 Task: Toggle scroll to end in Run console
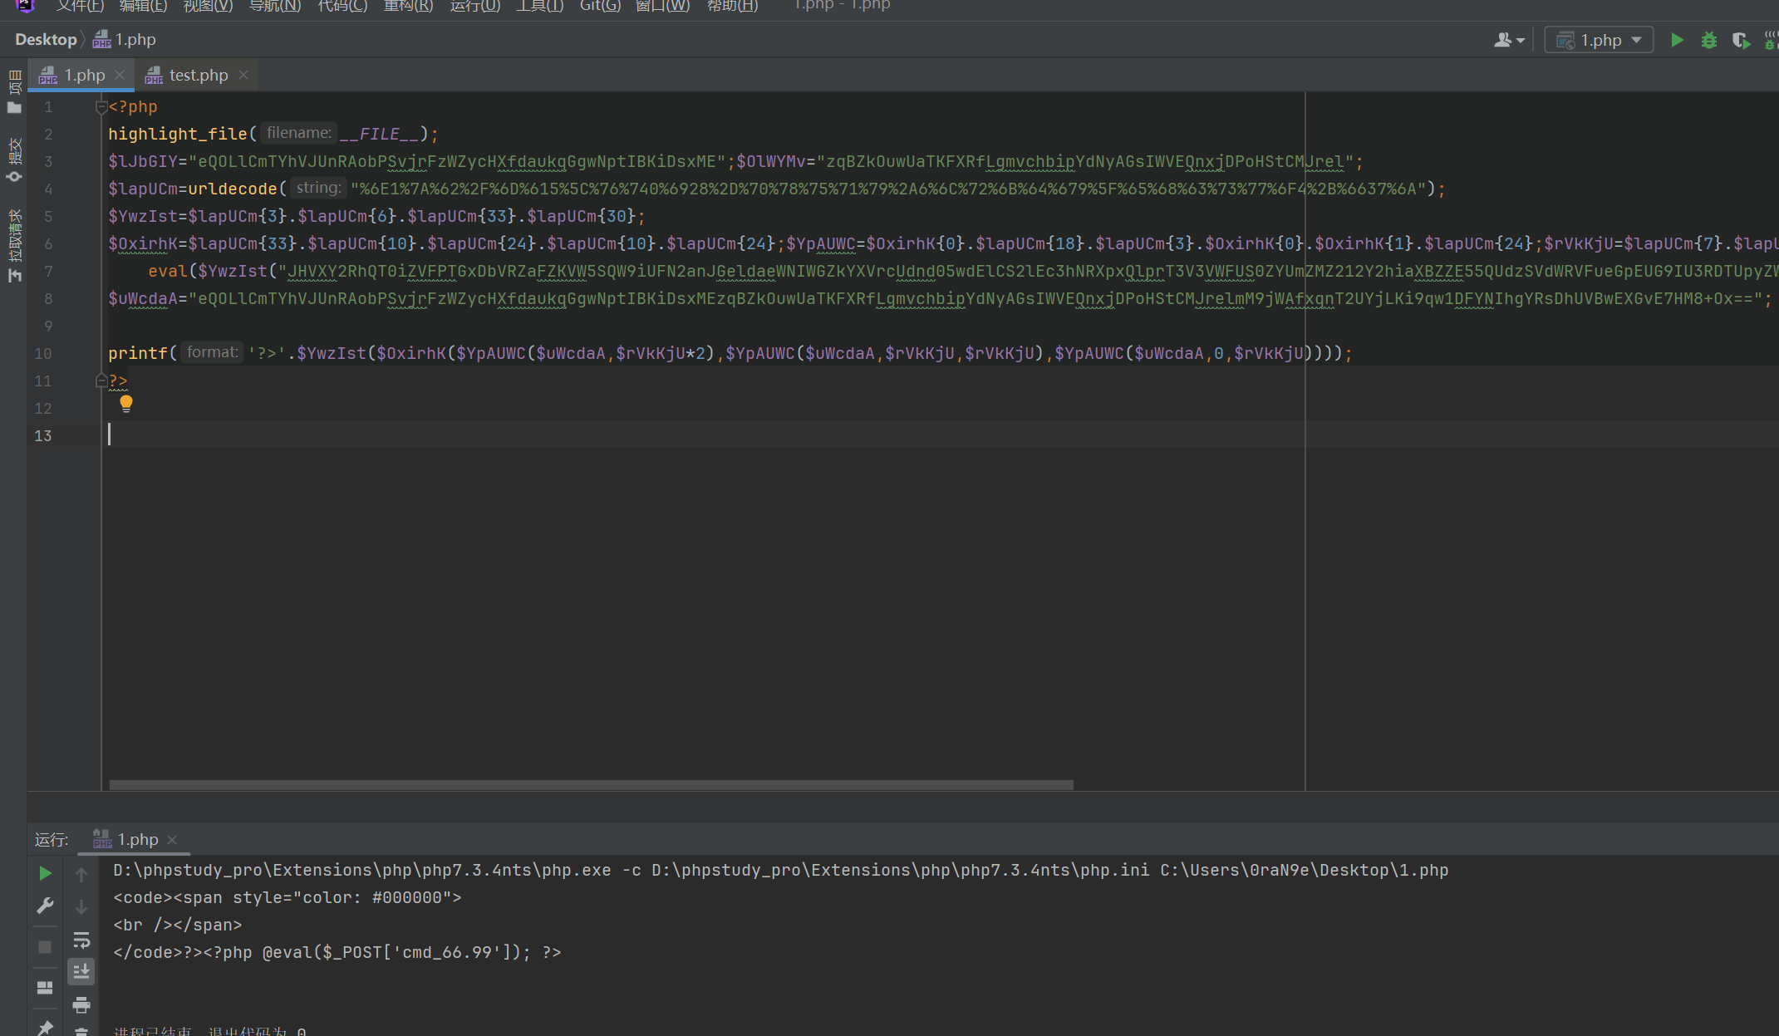(x=81, y=971)
